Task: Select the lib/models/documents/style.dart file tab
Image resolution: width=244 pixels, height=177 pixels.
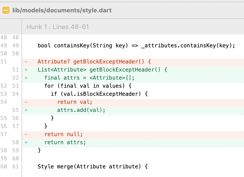Action: coord(62,10)
